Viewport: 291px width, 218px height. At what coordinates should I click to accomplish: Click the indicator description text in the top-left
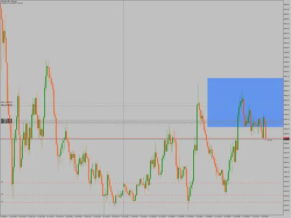12,3
